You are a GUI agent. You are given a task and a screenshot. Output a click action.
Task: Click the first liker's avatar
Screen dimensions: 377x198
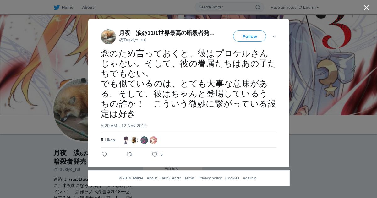(x=126, y=140)
